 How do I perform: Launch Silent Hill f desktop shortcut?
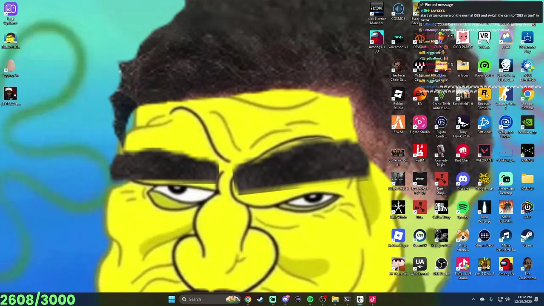click(398, 182)
